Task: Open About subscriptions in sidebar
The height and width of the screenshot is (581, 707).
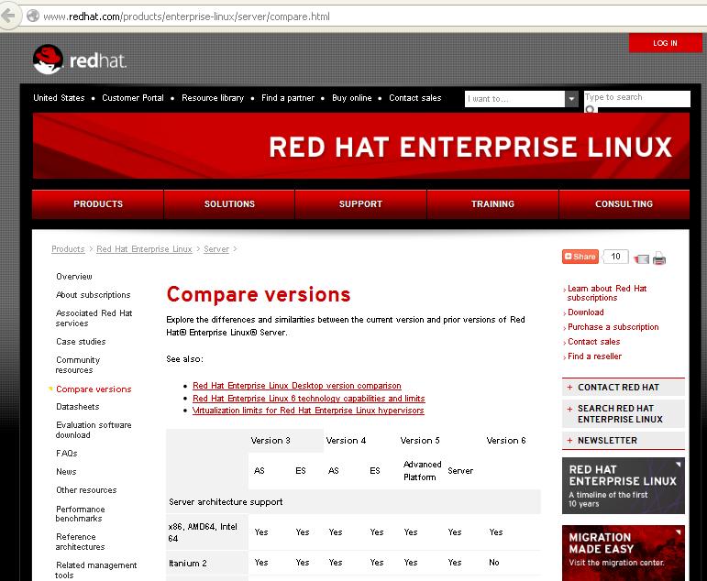Action: (93, 295)
